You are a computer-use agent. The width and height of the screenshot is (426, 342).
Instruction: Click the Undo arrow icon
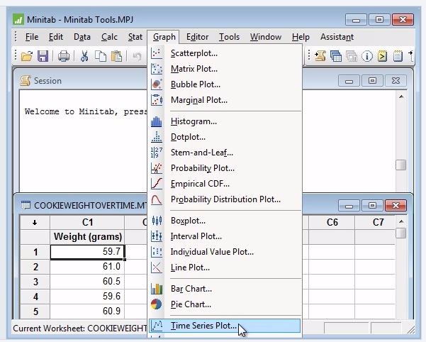(x=138, y=57)
